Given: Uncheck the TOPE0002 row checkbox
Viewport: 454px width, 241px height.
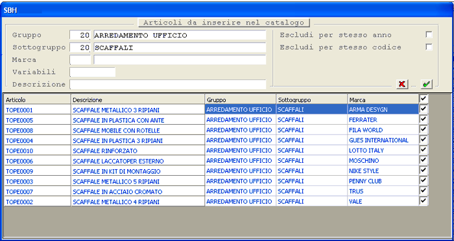Looking at the screenshot, I should click(424, 201).
